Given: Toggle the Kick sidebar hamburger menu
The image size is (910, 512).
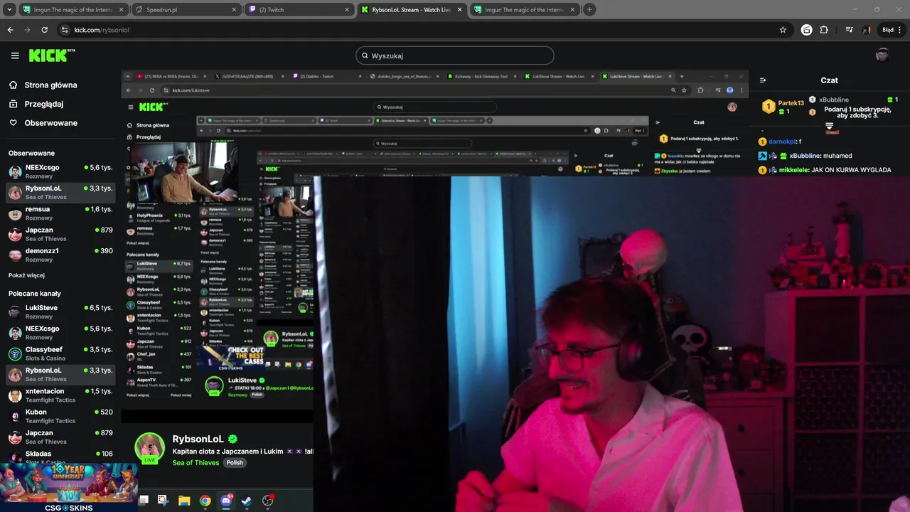Looking at the screenshot, I should point(15,55).
